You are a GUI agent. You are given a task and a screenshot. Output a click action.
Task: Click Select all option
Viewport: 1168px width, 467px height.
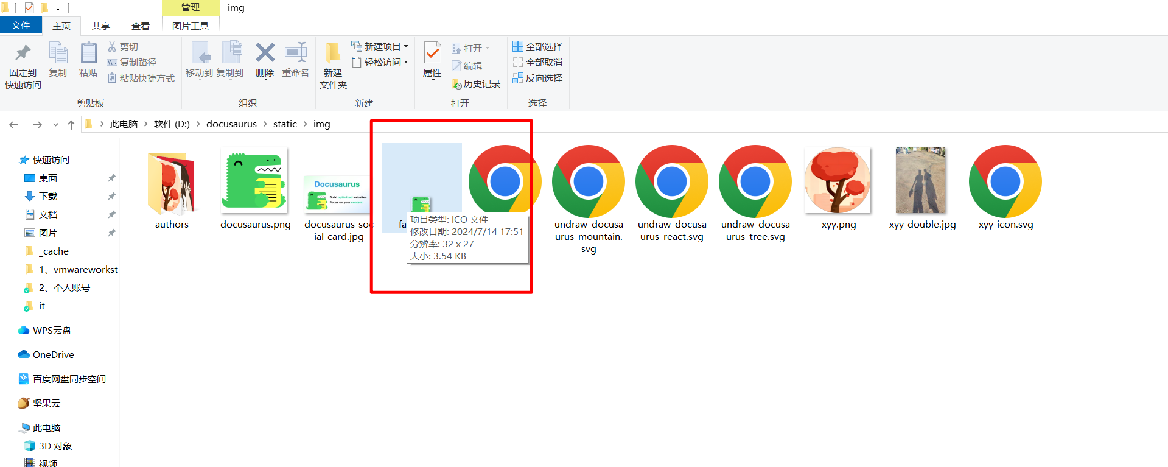coord(537,46)
